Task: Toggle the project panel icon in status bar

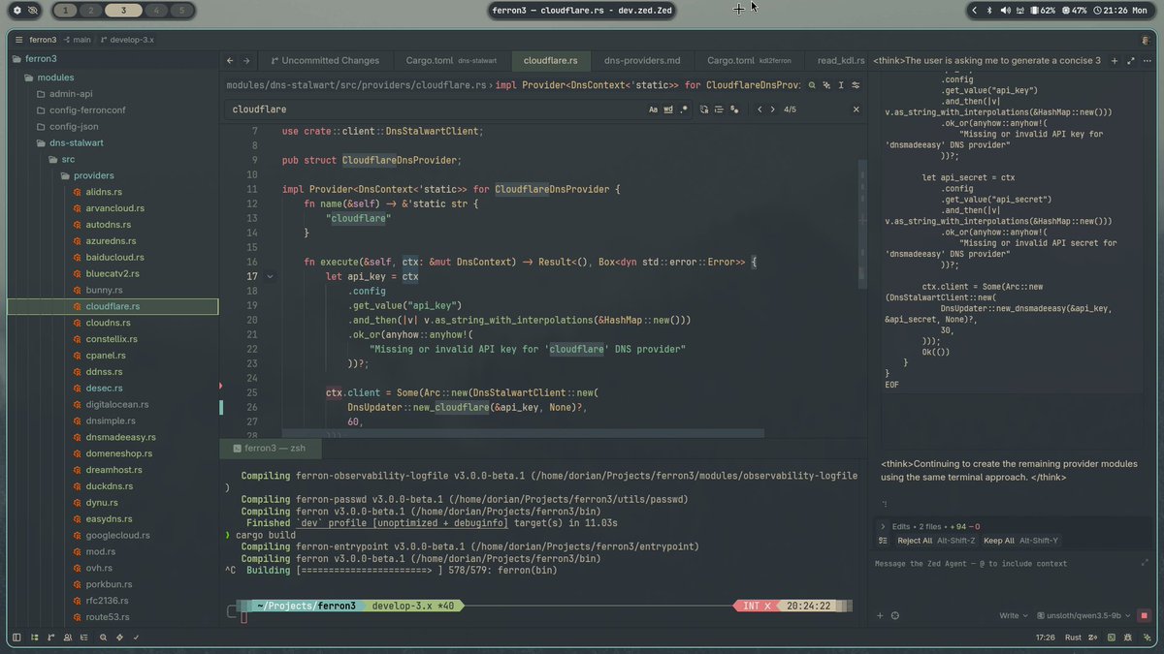Action: (x=35, y=637)
